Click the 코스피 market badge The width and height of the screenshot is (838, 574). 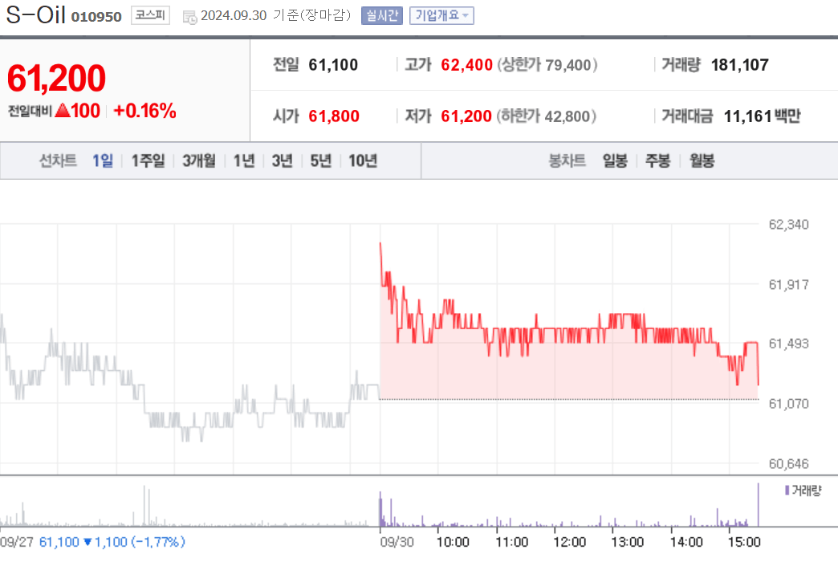150,15
